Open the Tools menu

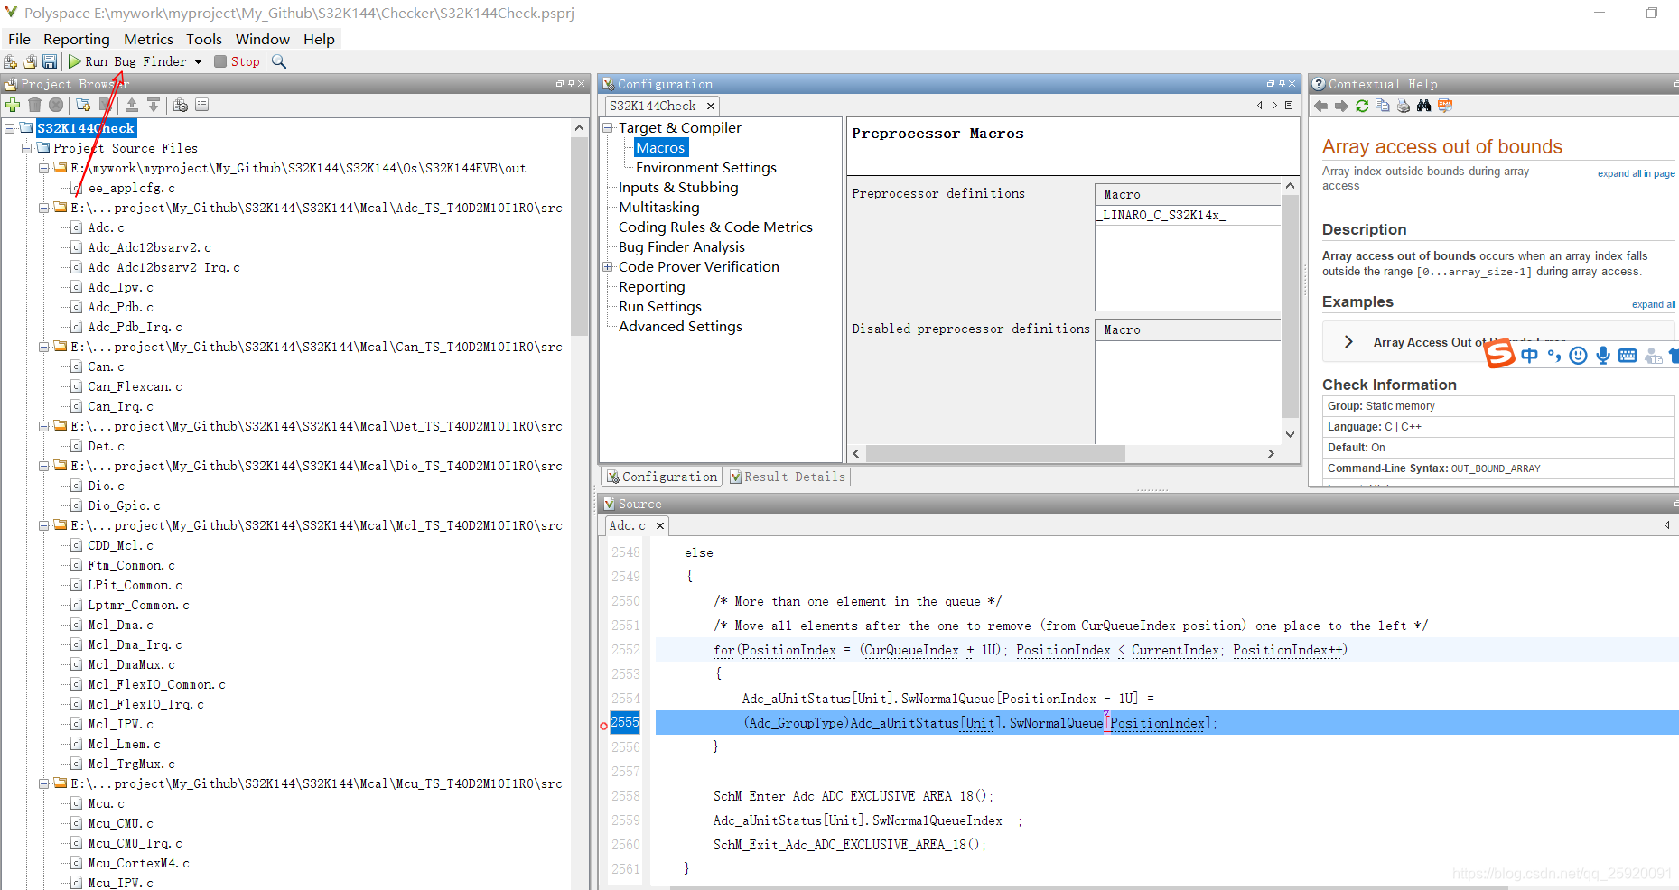pos(204,39)
